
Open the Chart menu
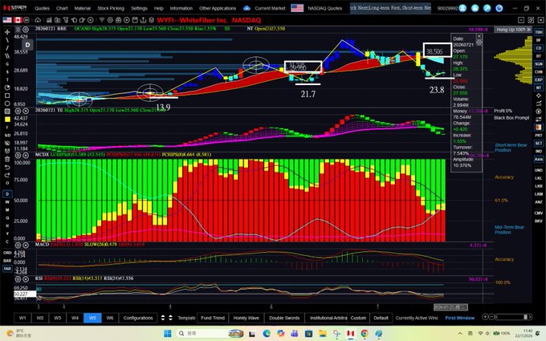(62, 8)
